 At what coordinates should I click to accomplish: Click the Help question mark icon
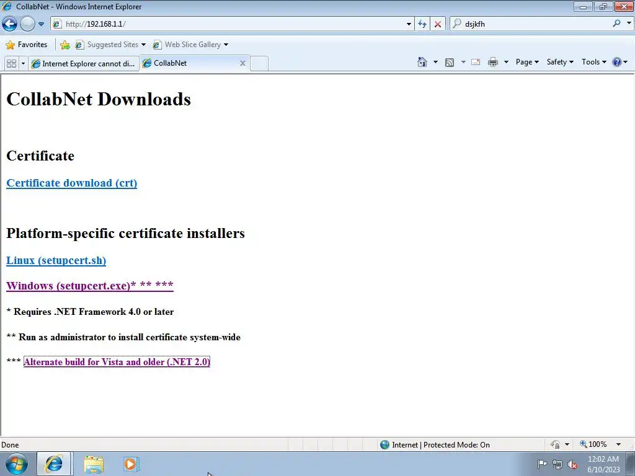pos(617,62)
